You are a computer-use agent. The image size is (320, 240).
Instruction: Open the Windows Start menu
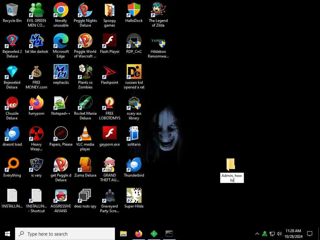point(7,234)
